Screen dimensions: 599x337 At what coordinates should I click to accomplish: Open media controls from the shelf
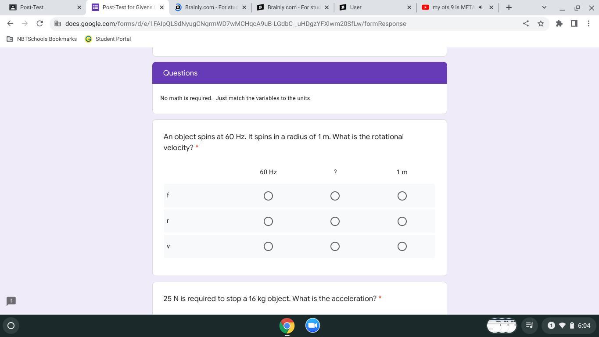tap(529, 326)
